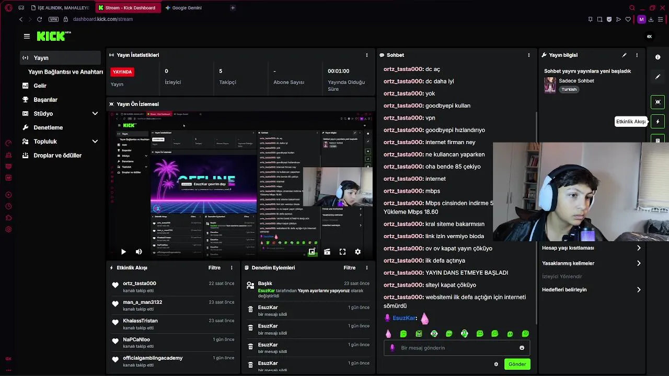Open Denetim Eylemleri three-dot menu
Viewport: 669px width, 376px height.
366,267
